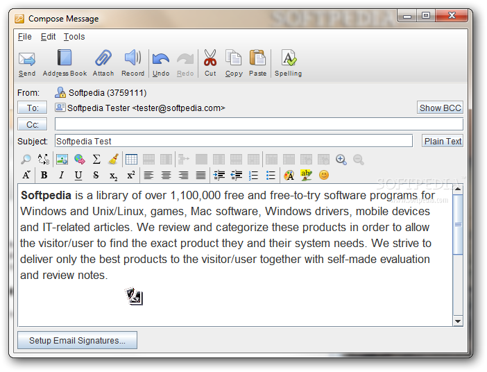Cut selection with the scissors
The image size is (487, 372).
[210, 63]
